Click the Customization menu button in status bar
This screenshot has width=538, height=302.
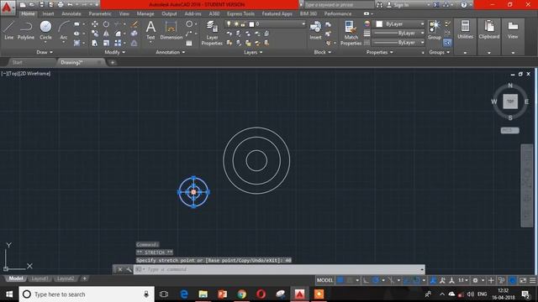pos(532,280)
